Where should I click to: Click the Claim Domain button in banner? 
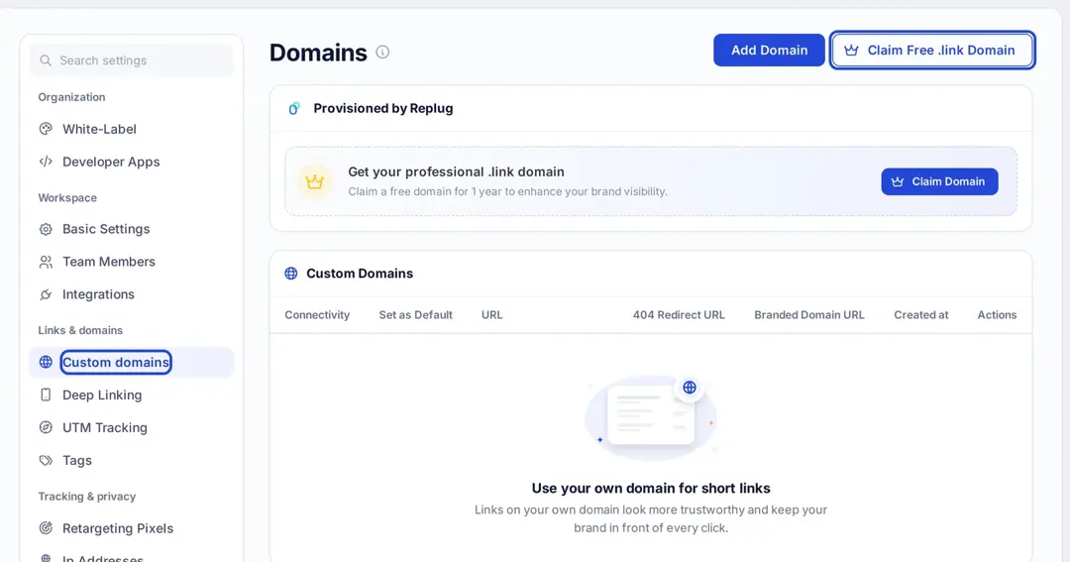pos(939,181)
